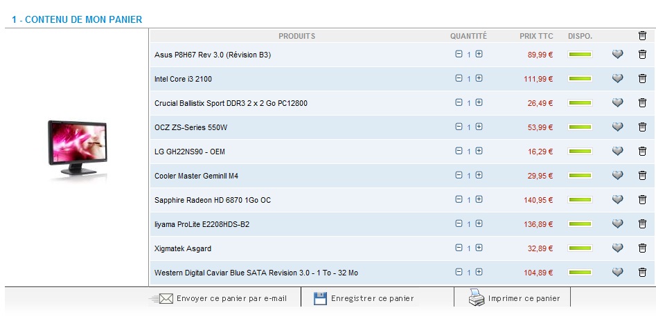Screen dimensions: 656x319
Task: Decrease Sapphire Radeon HD 6870 quantity
Action: click(459, 199)
